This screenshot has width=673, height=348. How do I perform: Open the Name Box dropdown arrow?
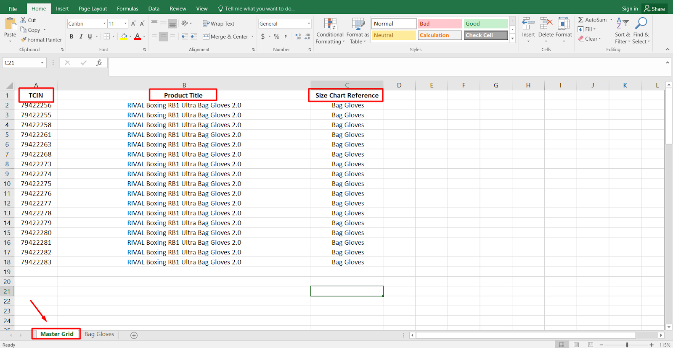[x=42, y=63]
